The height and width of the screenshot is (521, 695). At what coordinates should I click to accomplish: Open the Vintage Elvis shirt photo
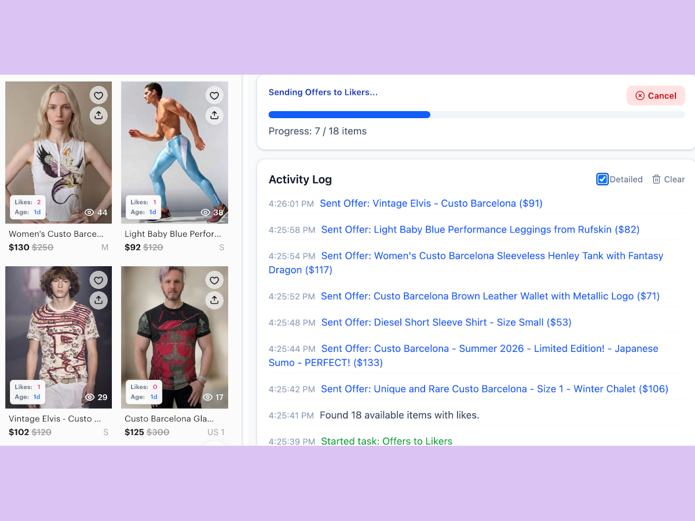pyautogui.click(x=58, y=337)
